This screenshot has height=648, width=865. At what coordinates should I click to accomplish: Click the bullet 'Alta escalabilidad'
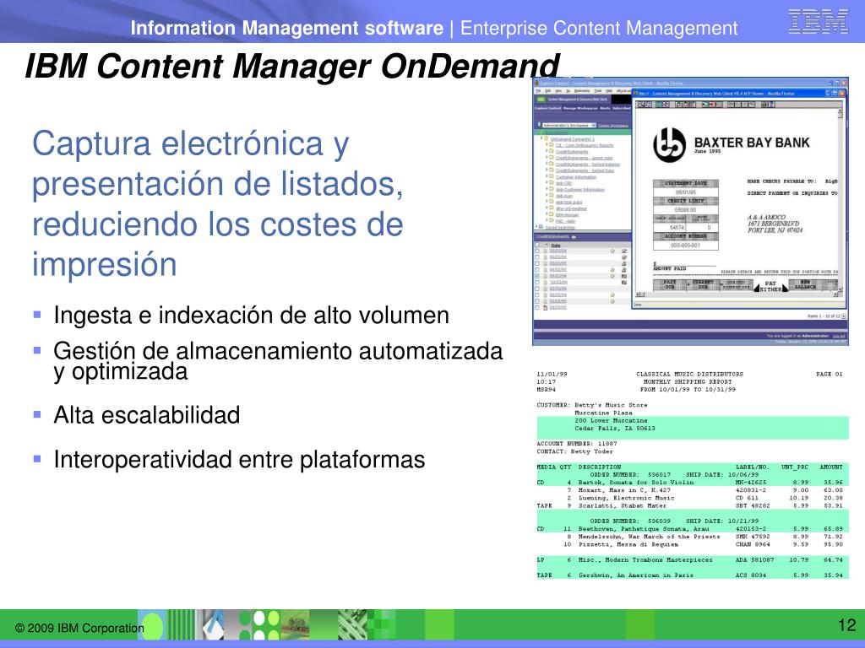[x=147, y=415]
